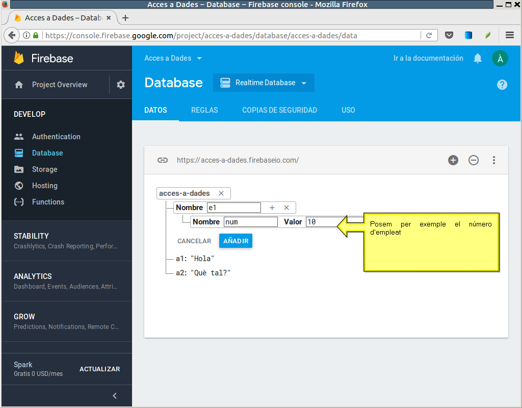The height and width of the screenshot is (408, 522).
Task: Click the CANCELAR button
Action: 194,241
